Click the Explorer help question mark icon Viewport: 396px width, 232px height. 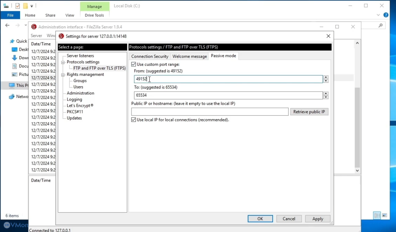(x=386, y=15)
